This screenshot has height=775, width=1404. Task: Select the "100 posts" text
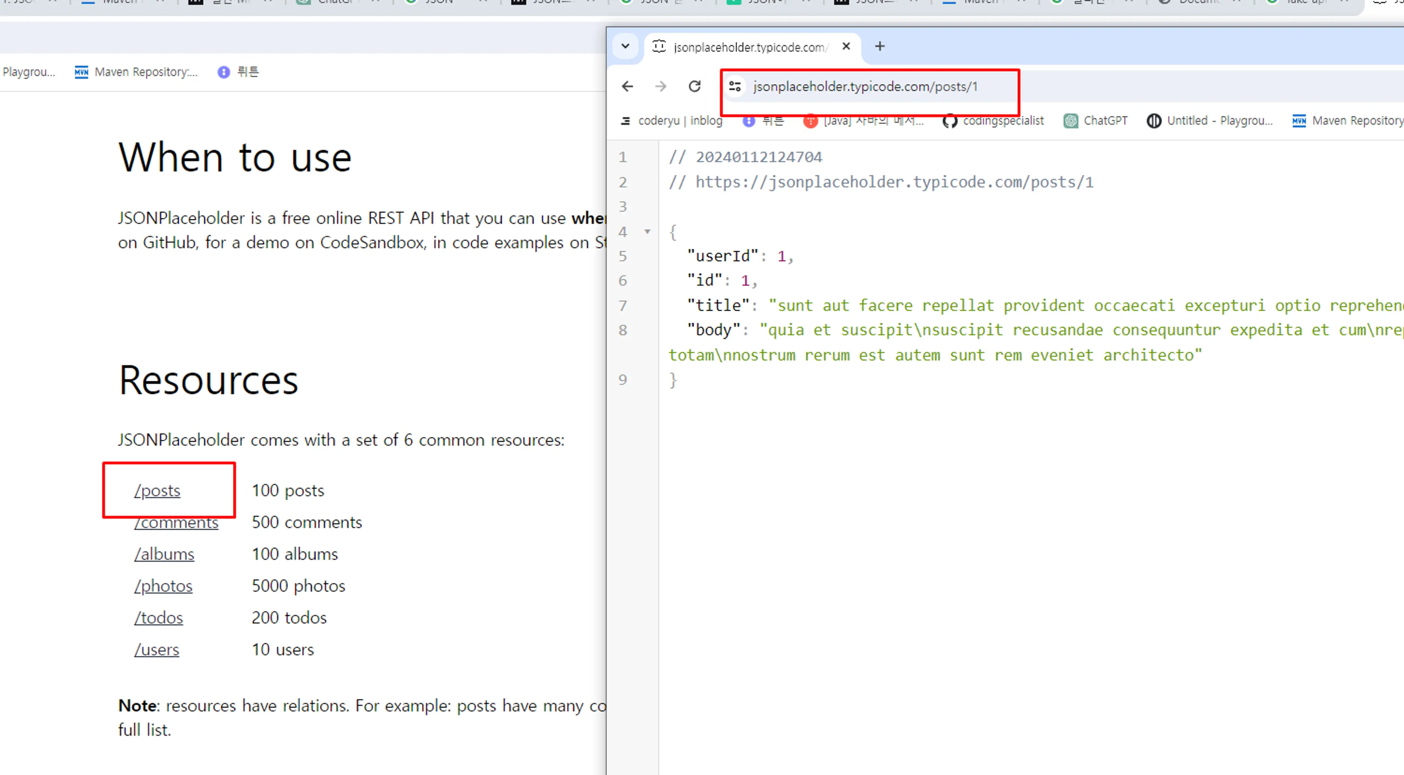[288, 491]
